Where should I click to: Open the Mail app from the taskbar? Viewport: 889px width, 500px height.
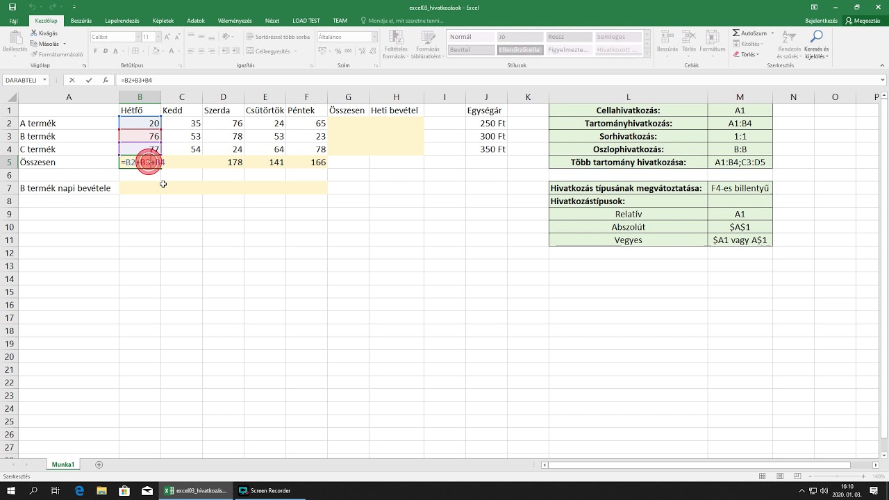[147, 490]
